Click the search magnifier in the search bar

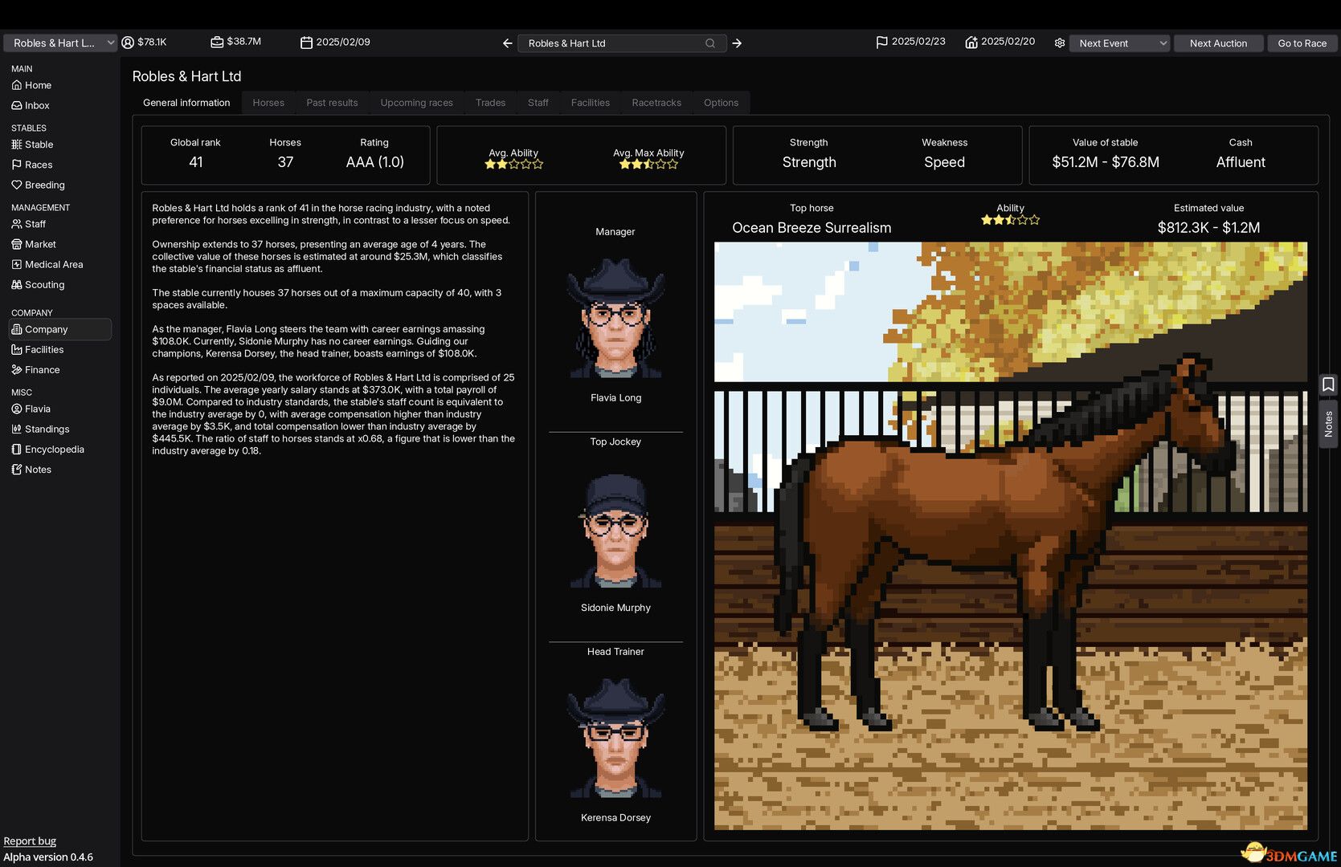709,43
